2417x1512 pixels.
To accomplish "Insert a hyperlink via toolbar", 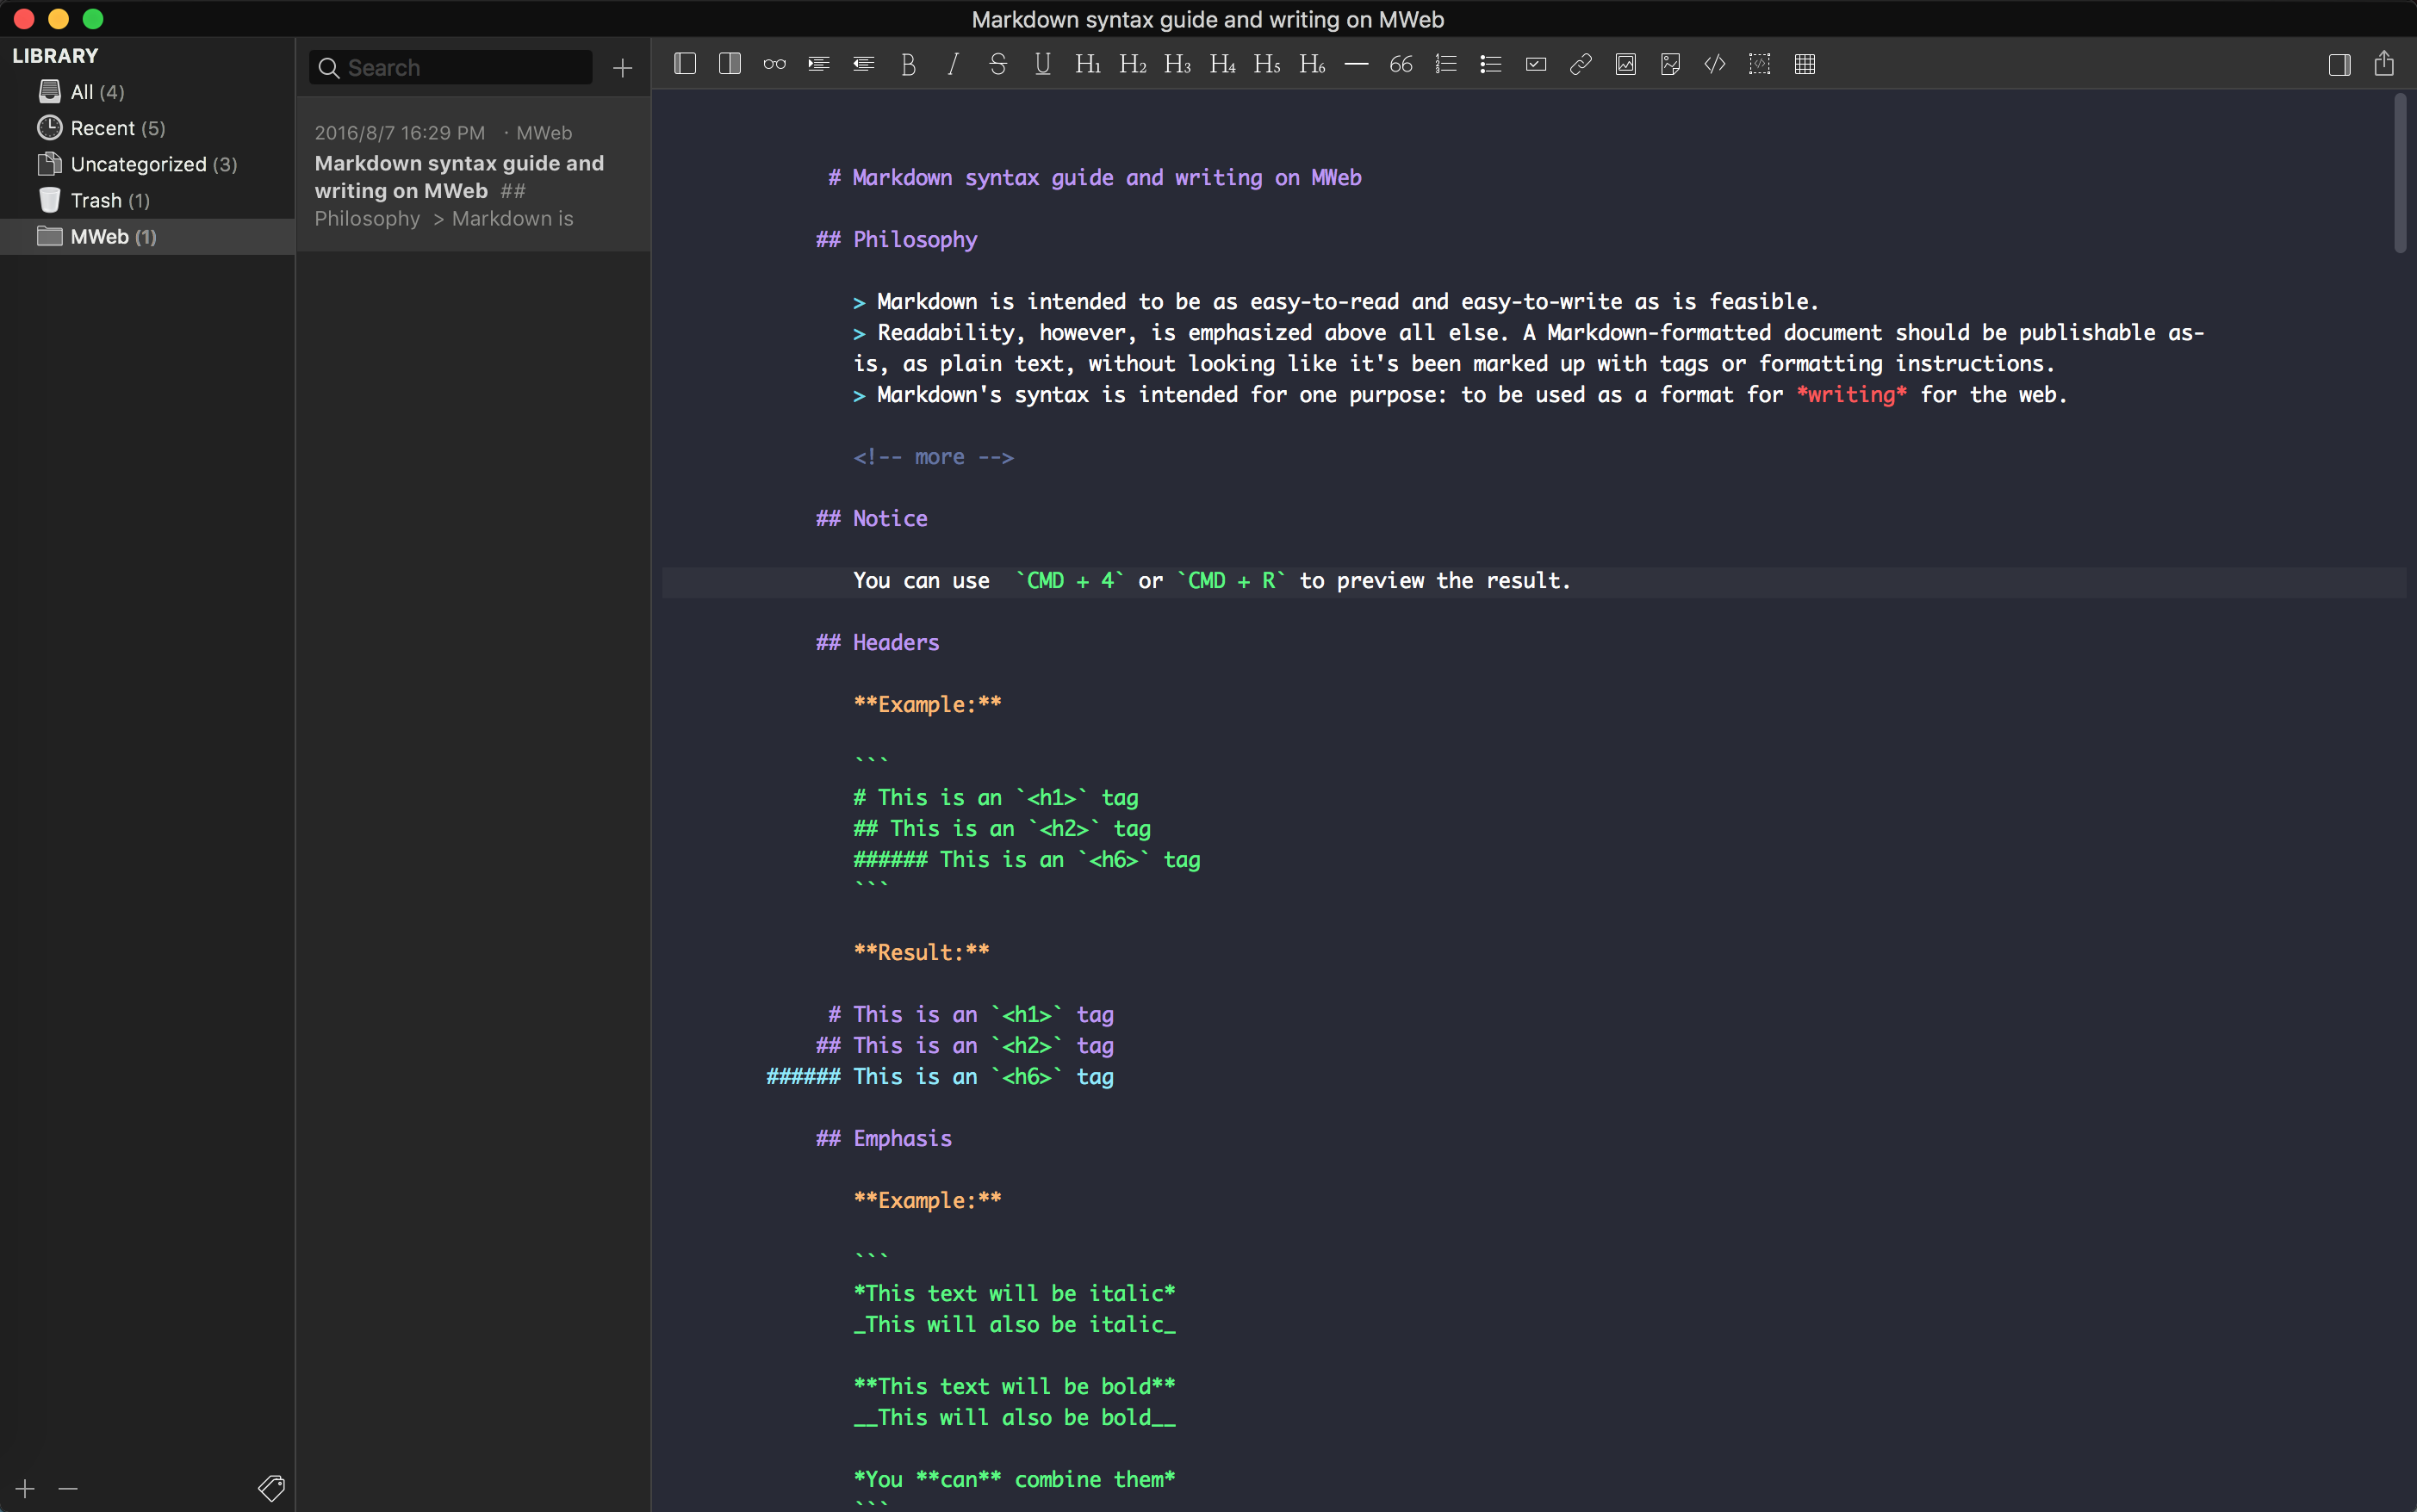I will click(x=1581, y=65).
